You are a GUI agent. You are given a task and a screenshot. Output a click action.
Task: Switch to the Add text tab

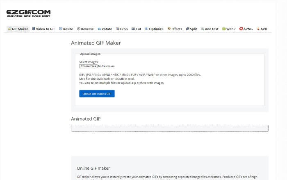(212, 29)
